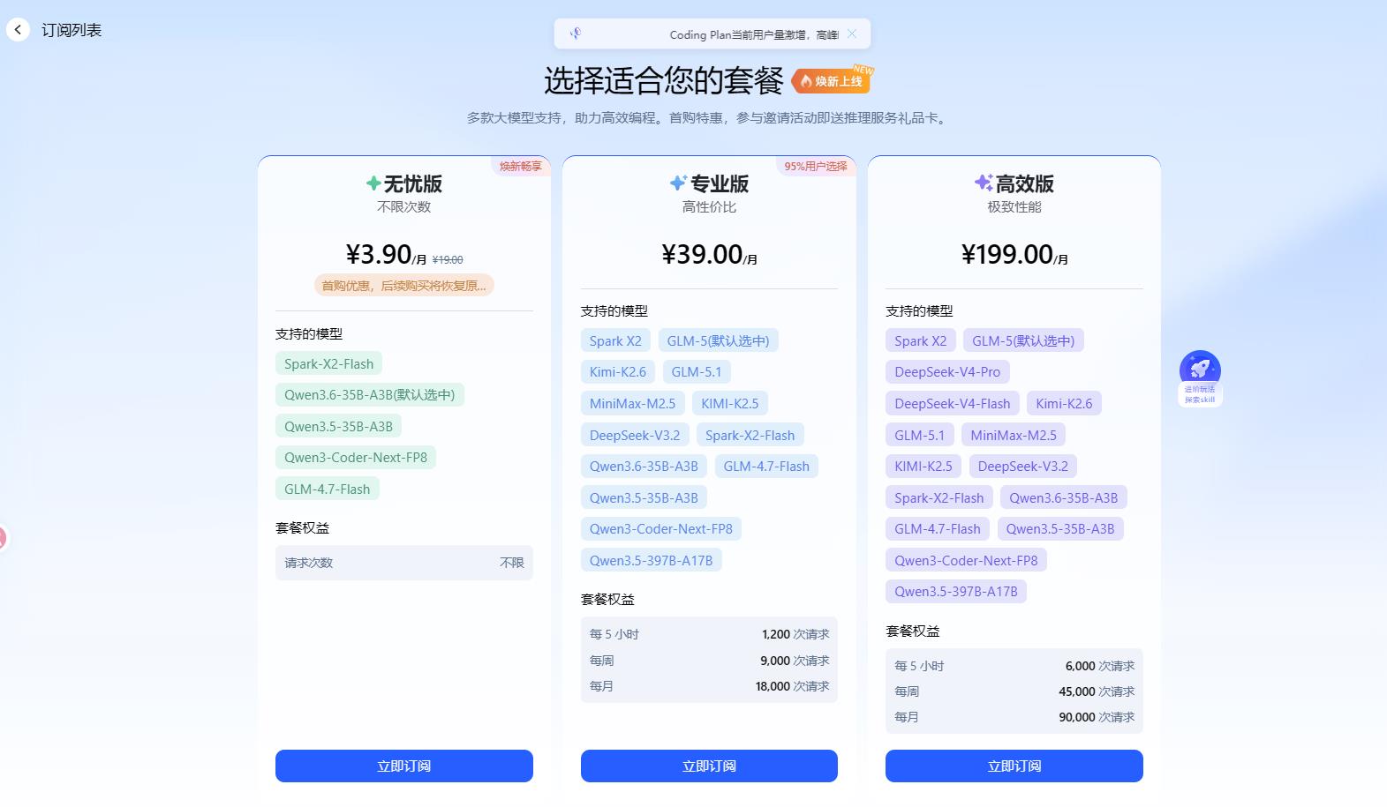Select Qwen3.6-35B-A3B(默认选中) in the 无忧版 card

point(370,395)
